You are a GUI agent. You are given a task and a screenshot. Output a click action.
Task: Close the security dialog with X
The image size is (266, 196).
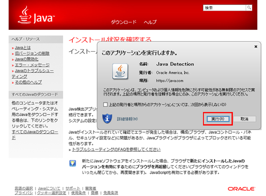256,47
